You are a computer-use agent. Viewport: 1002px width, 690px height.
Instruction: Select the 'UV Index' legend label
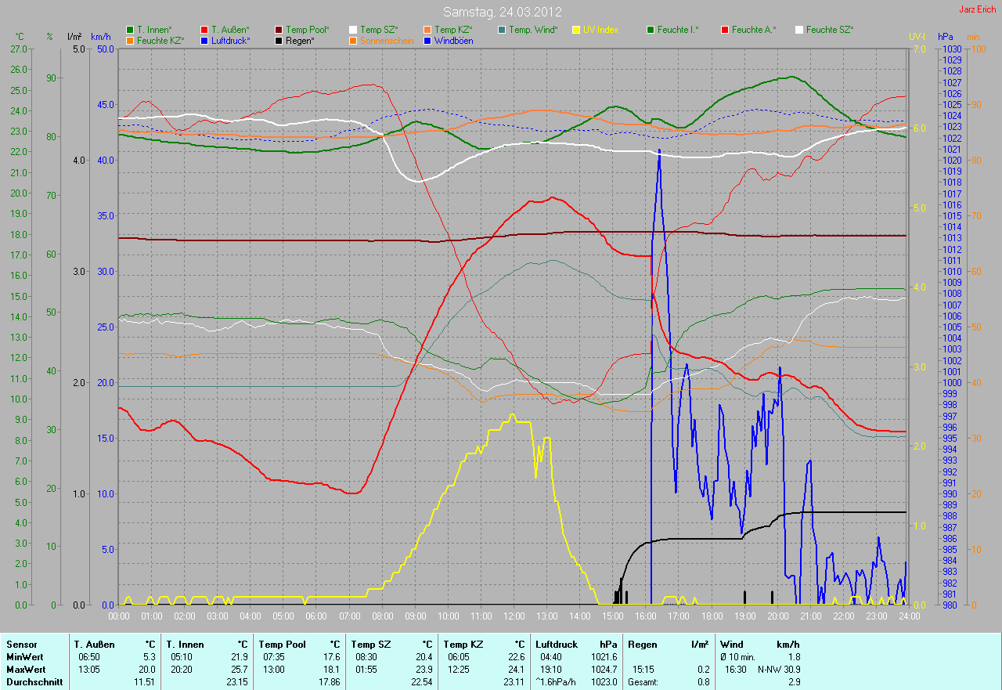click(x=601, y=30)
